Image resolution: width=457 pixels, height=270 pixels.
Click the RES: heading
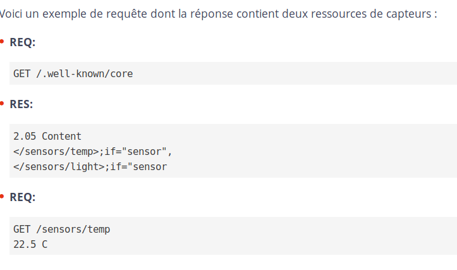point(21,104)
